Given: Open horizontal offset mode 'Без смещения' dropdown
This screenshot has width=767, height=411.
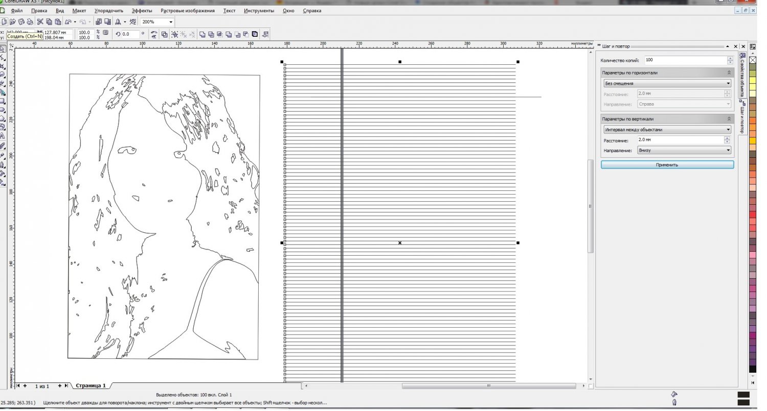Looking at the screenshot, I should click(x=667, y=83).
